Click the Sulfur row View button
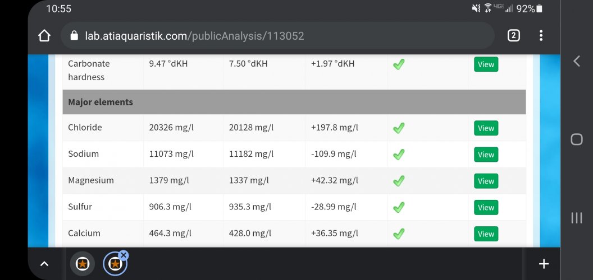The width and height of the screenshot is (593, 280). click(x=486, y=207)
